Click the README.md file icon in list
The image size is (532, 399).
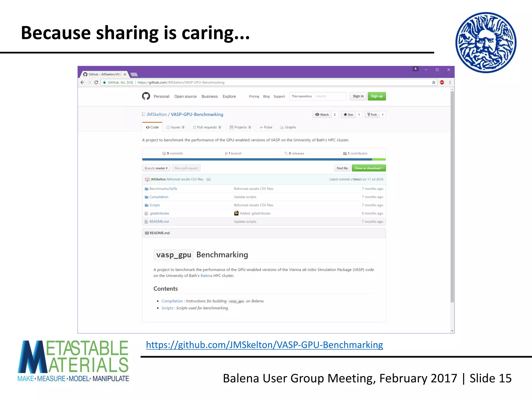(x=146, y=222)
